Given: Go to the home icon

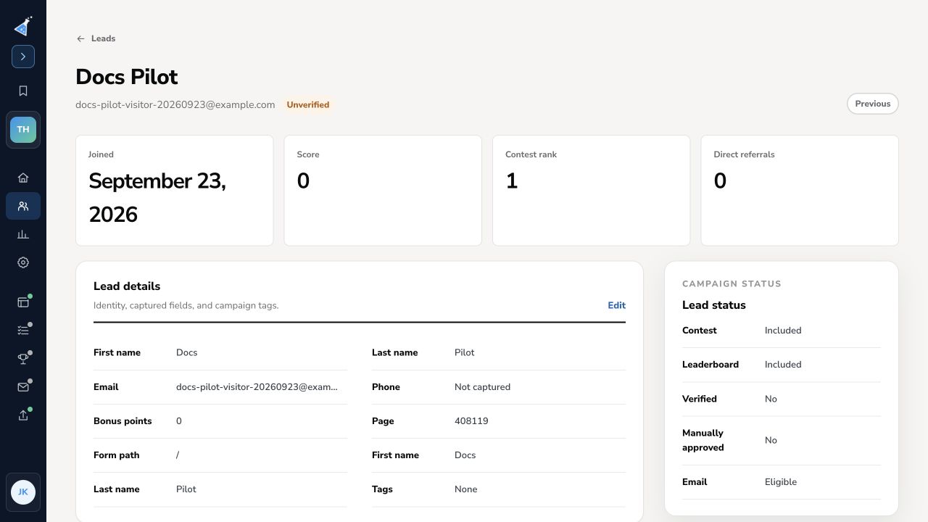Looking at the screenshot, I should [23, 178].
